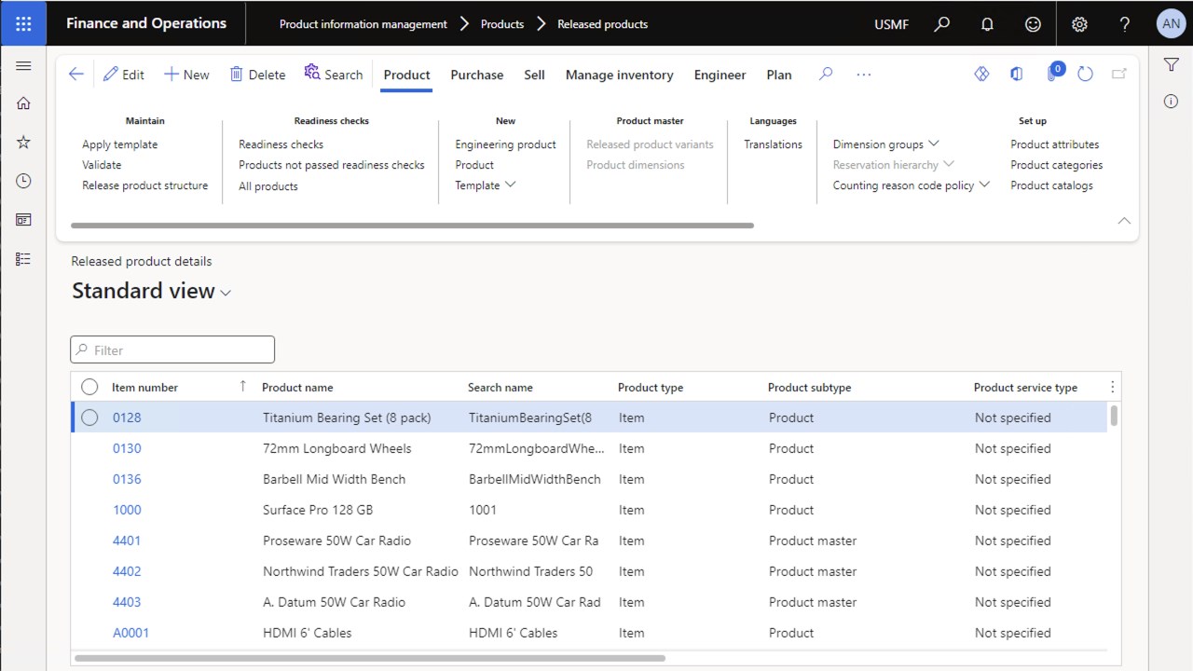Open the app launcher waffle menu
Viewport: 1193px width, 671px height.
tap(23, 23)
